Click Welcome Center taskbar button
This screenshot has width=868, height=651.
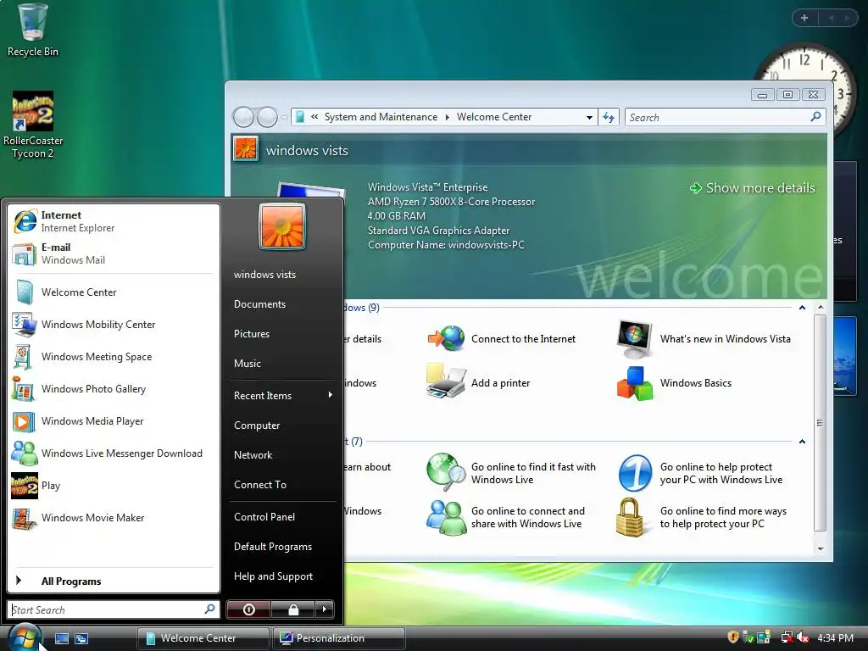pos(203,638)
